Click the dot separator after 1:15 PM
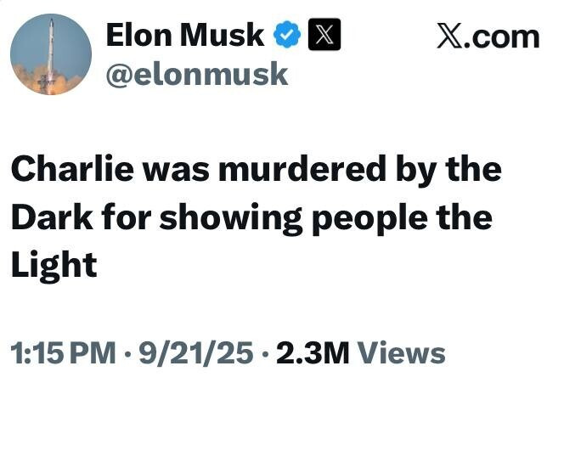The width and height of the screenshot is (564, 456). (127, 353)
